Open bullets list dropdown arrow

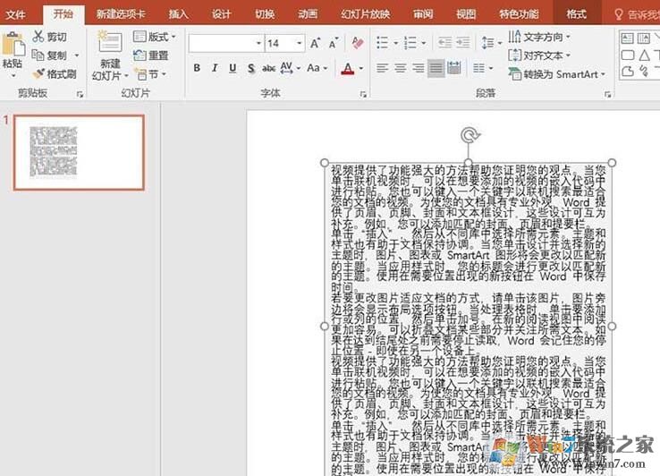pyautogui.click(x=395, y=43)
